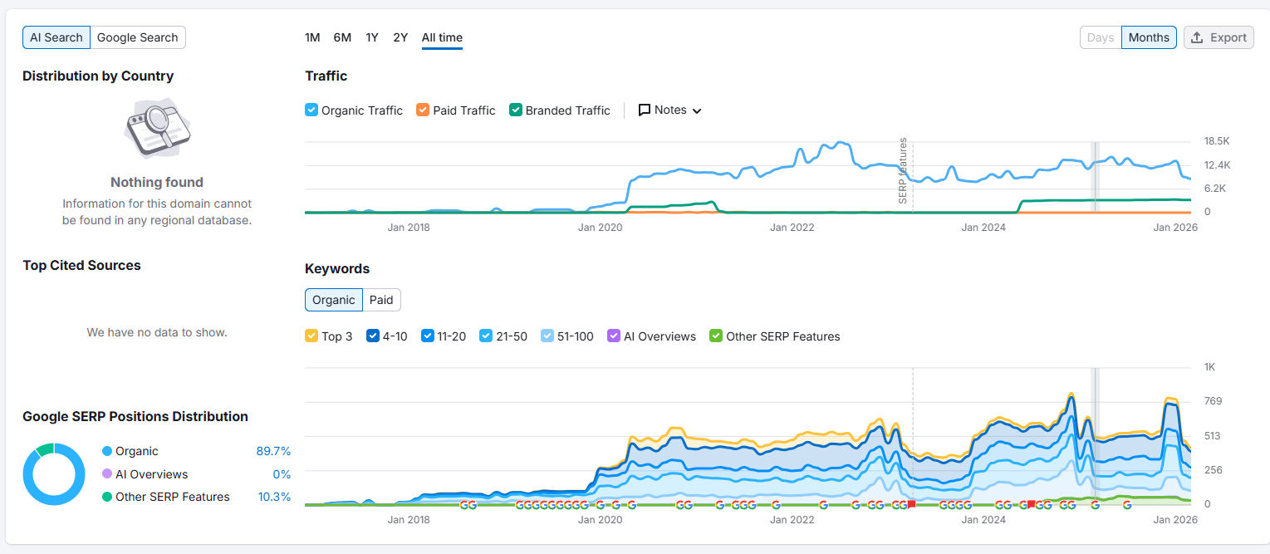This screenshot has height=554, width=1270.
Task: Click the green Other SERP Features legend dot
Action: click(107, 497)
